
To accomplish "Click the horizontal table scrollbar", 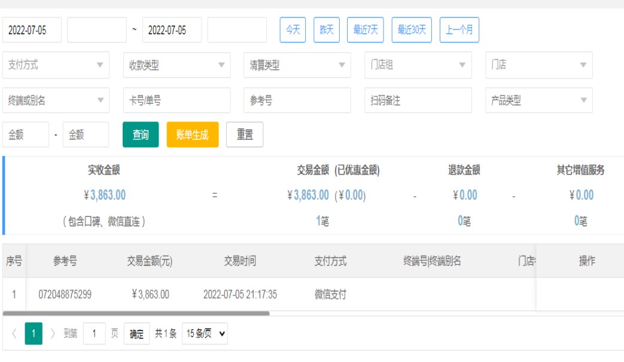I will click(x=136, y=313).
